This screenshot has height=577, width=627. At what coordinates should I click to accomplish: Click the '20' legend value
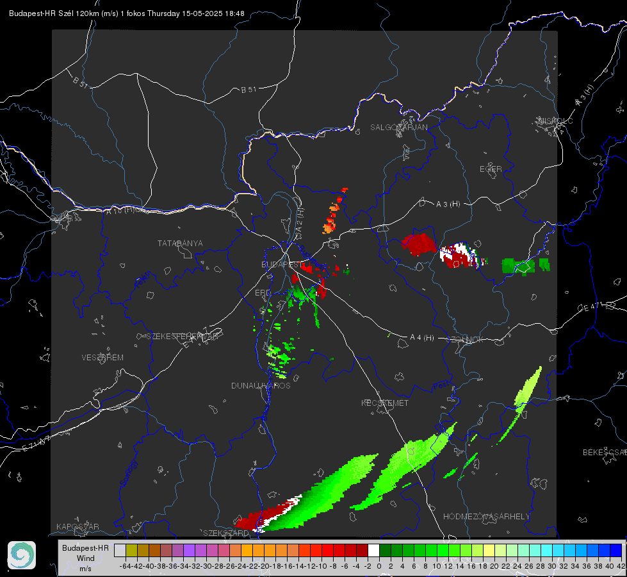click(x=494, y=566)
